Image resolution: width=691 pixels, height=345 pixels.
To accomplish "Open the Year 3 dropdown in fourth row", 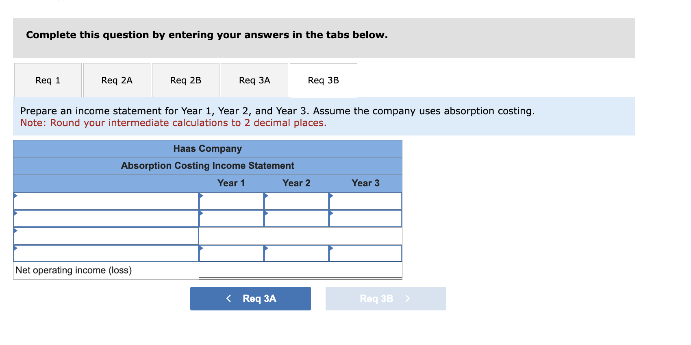I will pyautogui.click(x=365, y=253).
